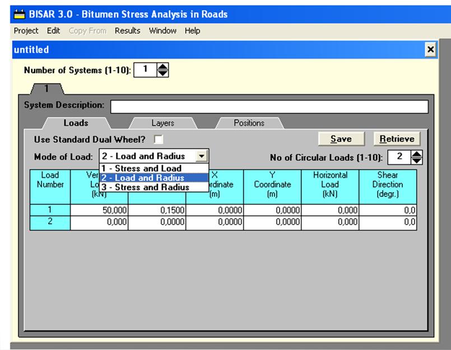Click the BISAR battery icon in title bar

click(x=20, y=14)
